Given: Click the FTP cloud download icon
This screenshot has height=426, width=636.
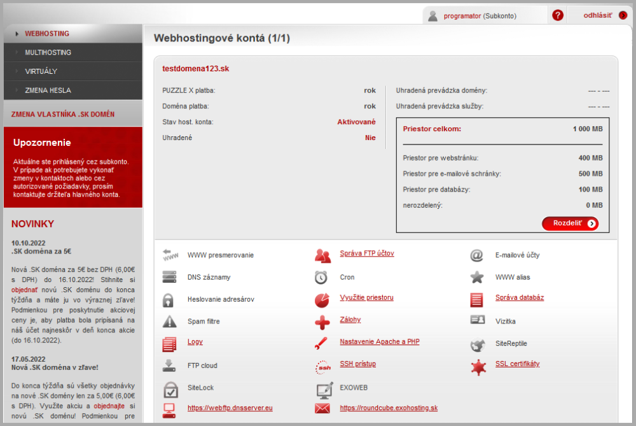Looking at the screenshot, I should (169, 366).
